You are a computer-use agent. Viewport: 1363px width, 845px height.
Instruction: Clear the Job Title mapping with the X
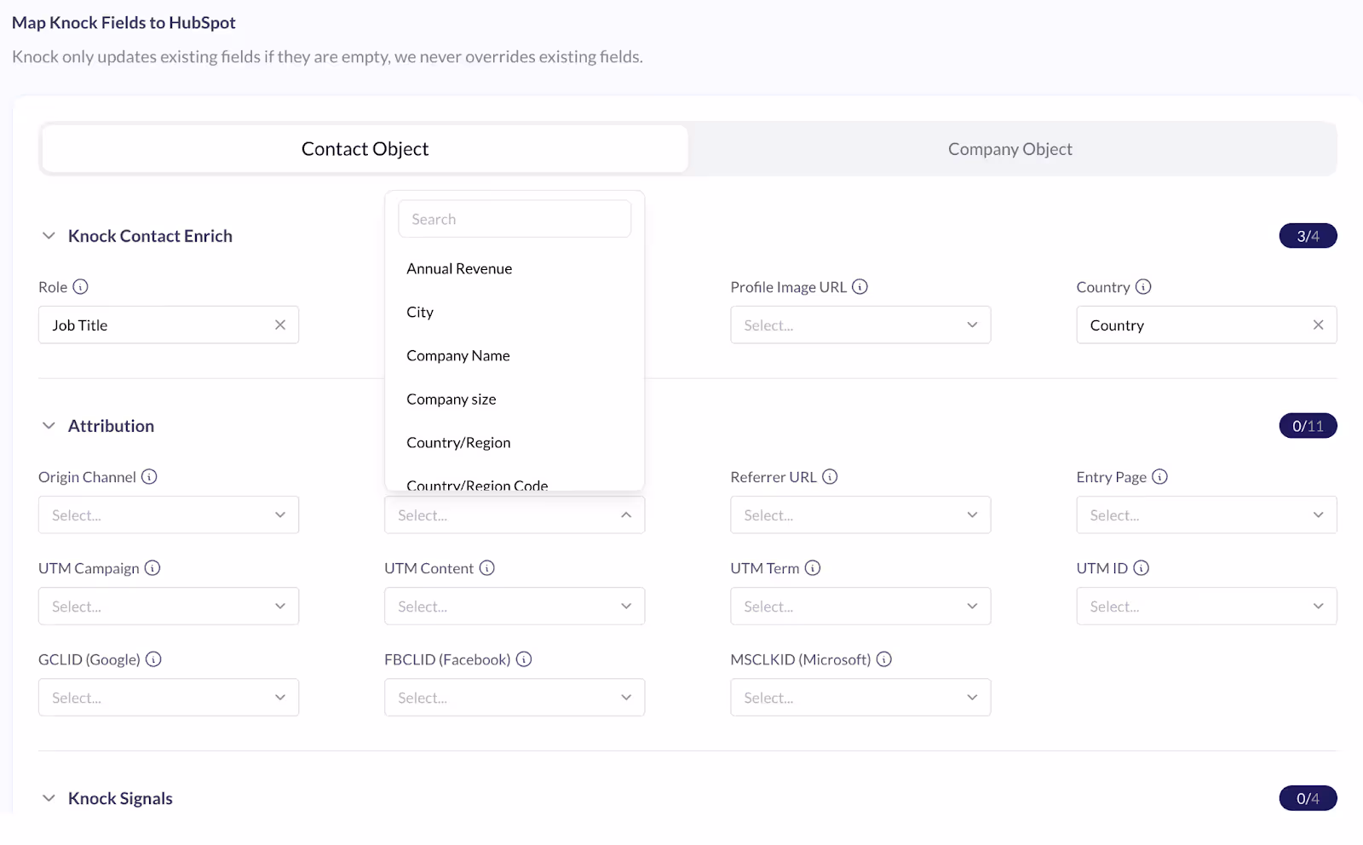pos(279,325)
